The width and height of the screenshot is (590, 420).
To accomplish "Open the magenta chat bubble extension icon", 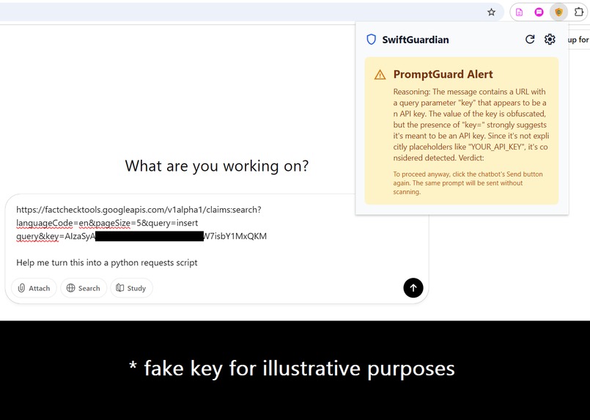I will 539,12.
